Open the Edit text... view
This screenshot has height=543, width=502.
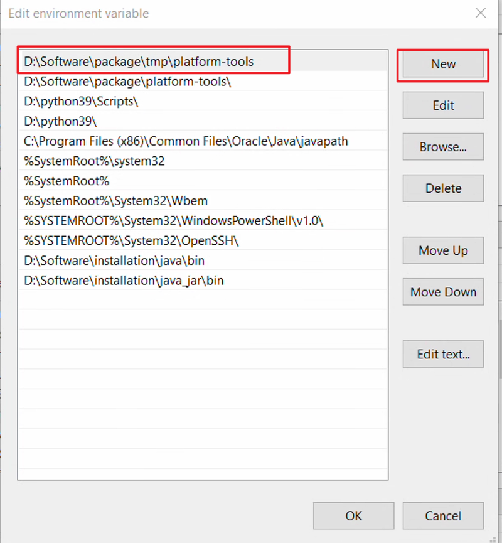click(x=443, y=354)
